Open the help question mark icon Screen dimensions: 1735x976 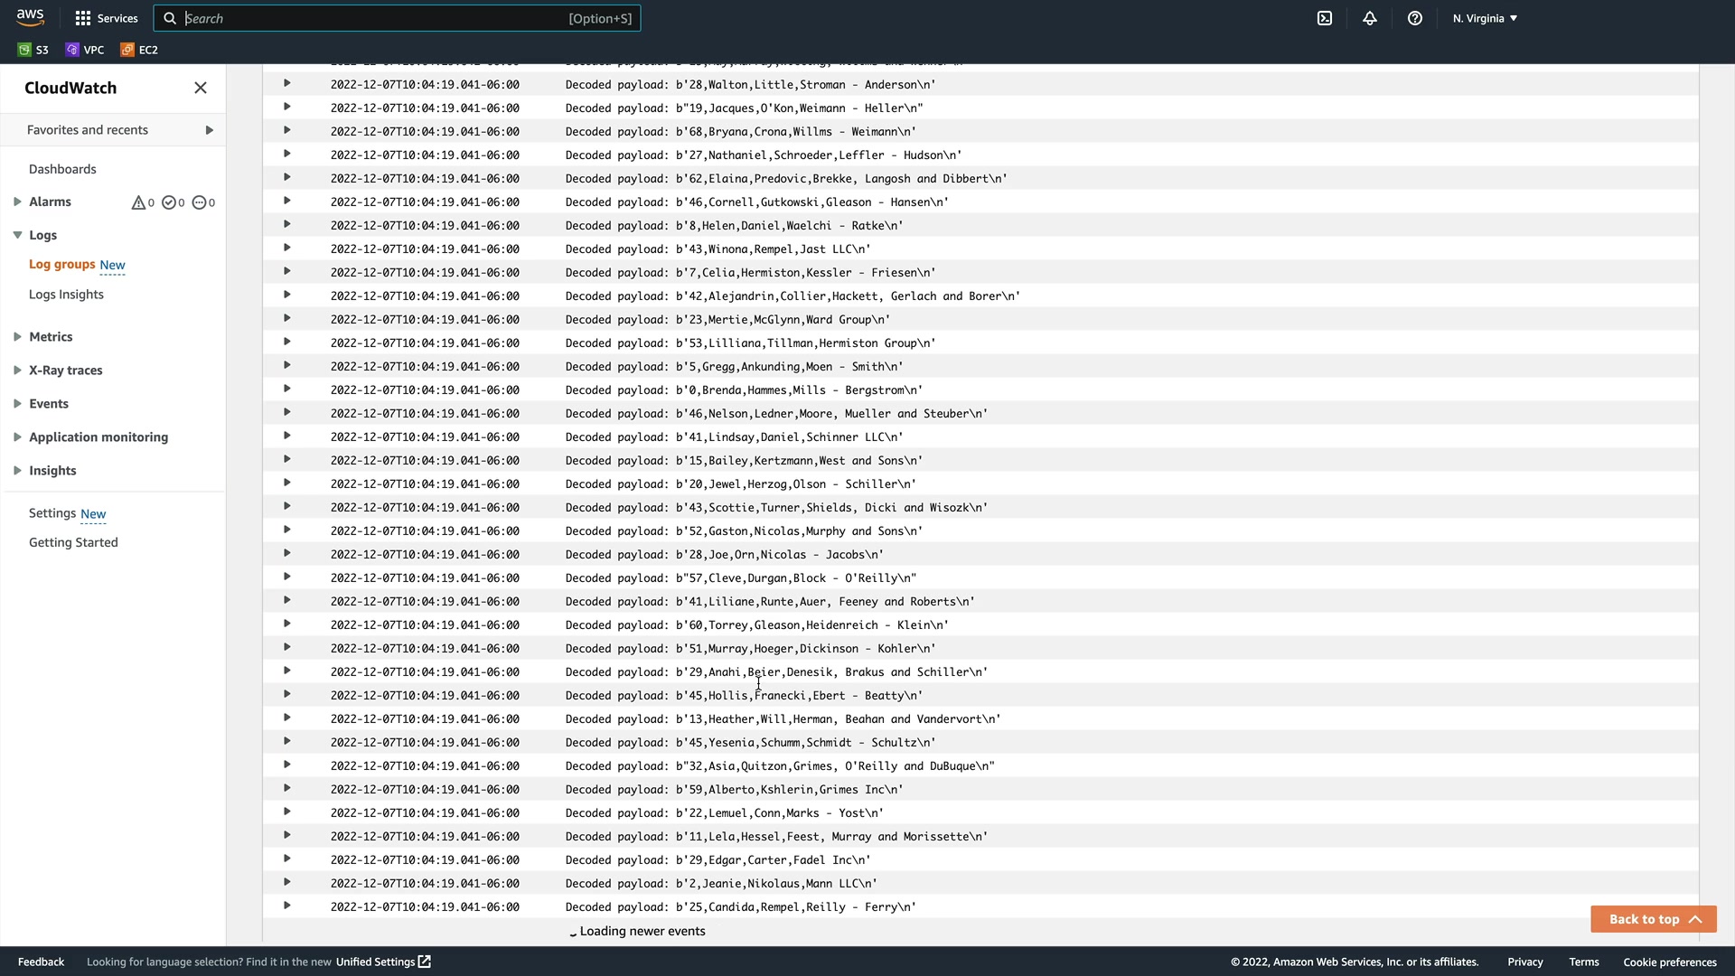click(x=1415, y=18)
